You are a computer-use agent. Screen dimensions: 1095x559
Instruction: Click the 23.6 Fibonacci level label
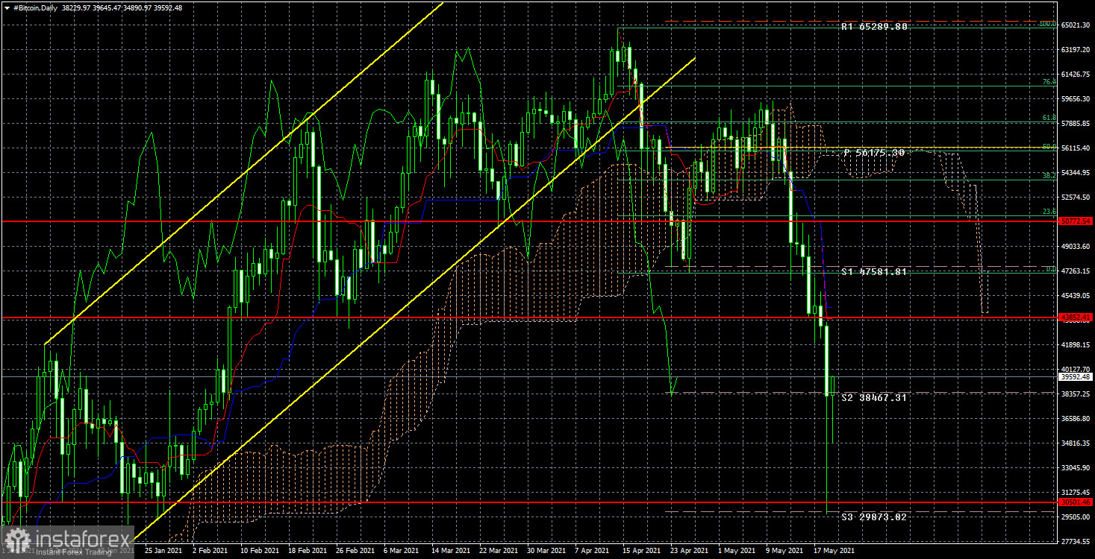pyautogui.click(x=1048, y=212)
